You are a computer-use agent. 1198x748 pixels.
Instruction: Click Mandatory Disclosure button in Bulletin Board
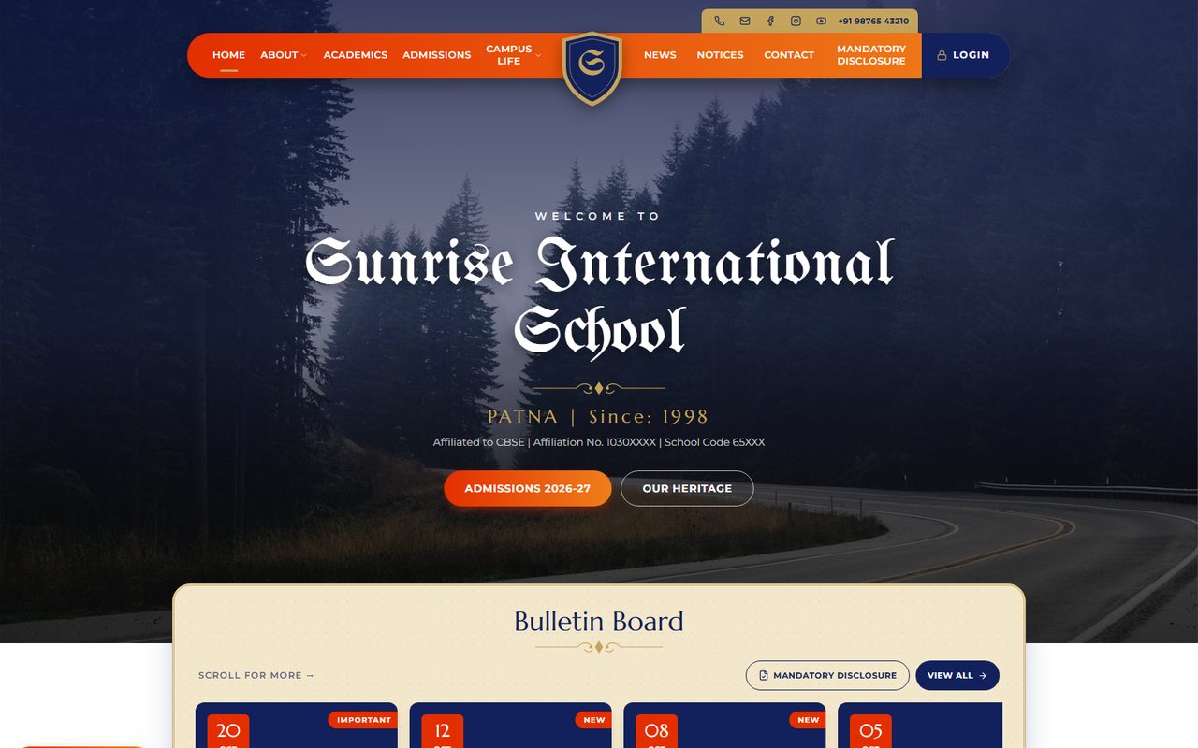tap(827, 675)
